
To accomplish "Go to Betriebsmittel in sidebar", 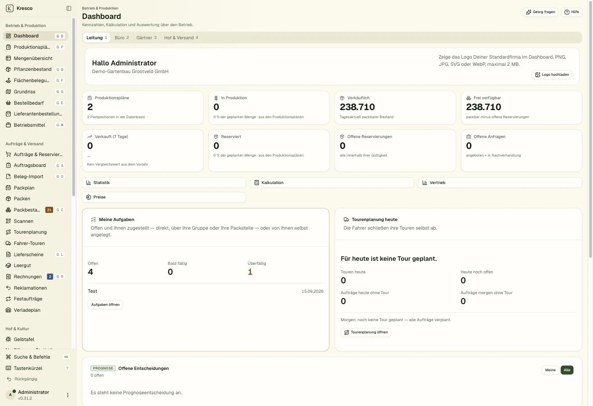I will [x=35, y=125].
